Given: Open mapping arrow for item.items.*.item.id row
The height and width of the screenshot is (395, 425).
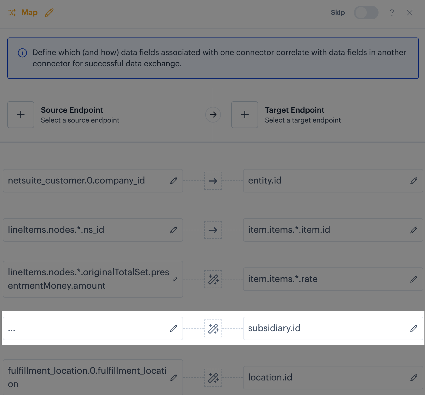Looking at the screenshot, I should pyautogui.click(x=213, y=230).
